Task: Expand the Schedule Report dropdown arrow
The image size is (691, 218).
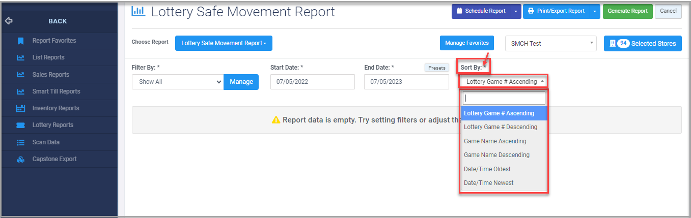Action: (516, 11)
